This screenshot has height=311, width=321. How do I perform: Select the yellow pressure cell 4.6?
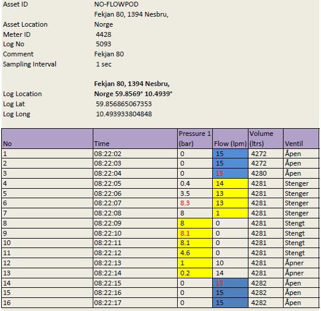(195, 253)
